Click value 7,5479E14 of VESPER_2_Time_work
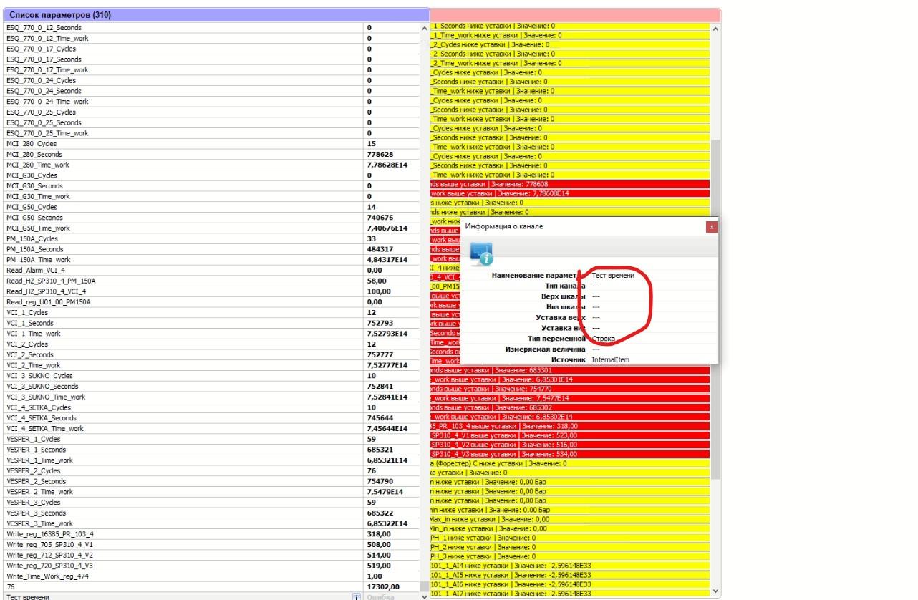 [385, 492]
